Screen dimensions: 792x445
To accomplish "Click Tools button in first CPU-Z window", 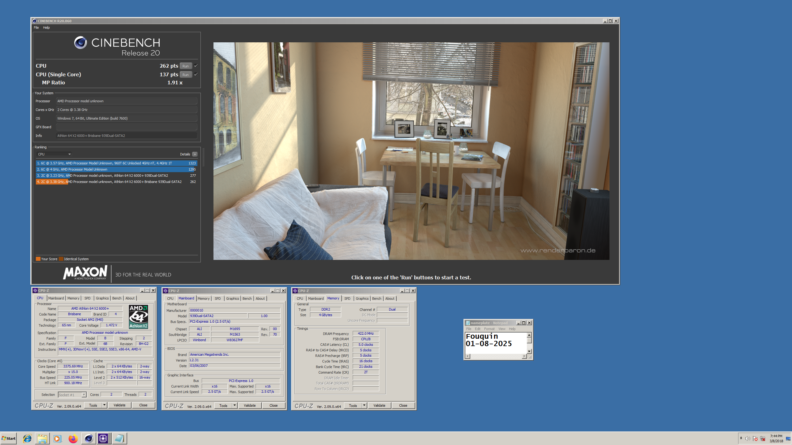I will [x=93, y=405].
